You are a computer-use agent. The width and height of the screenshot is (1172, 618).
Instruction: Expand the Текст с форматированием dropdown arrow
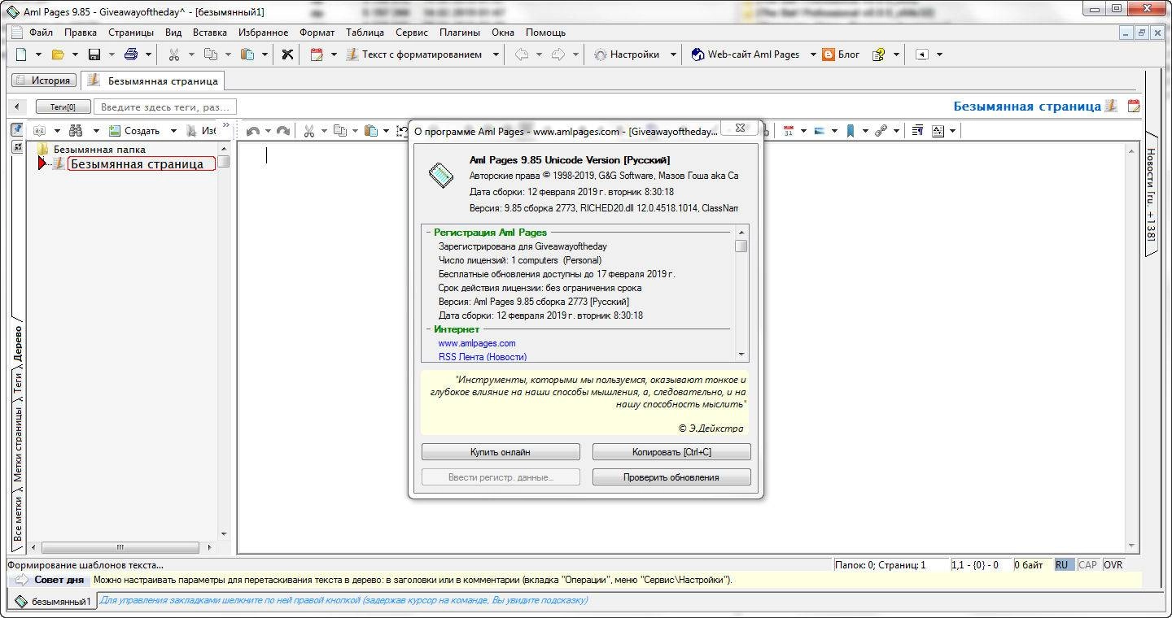tap(496, 54)
